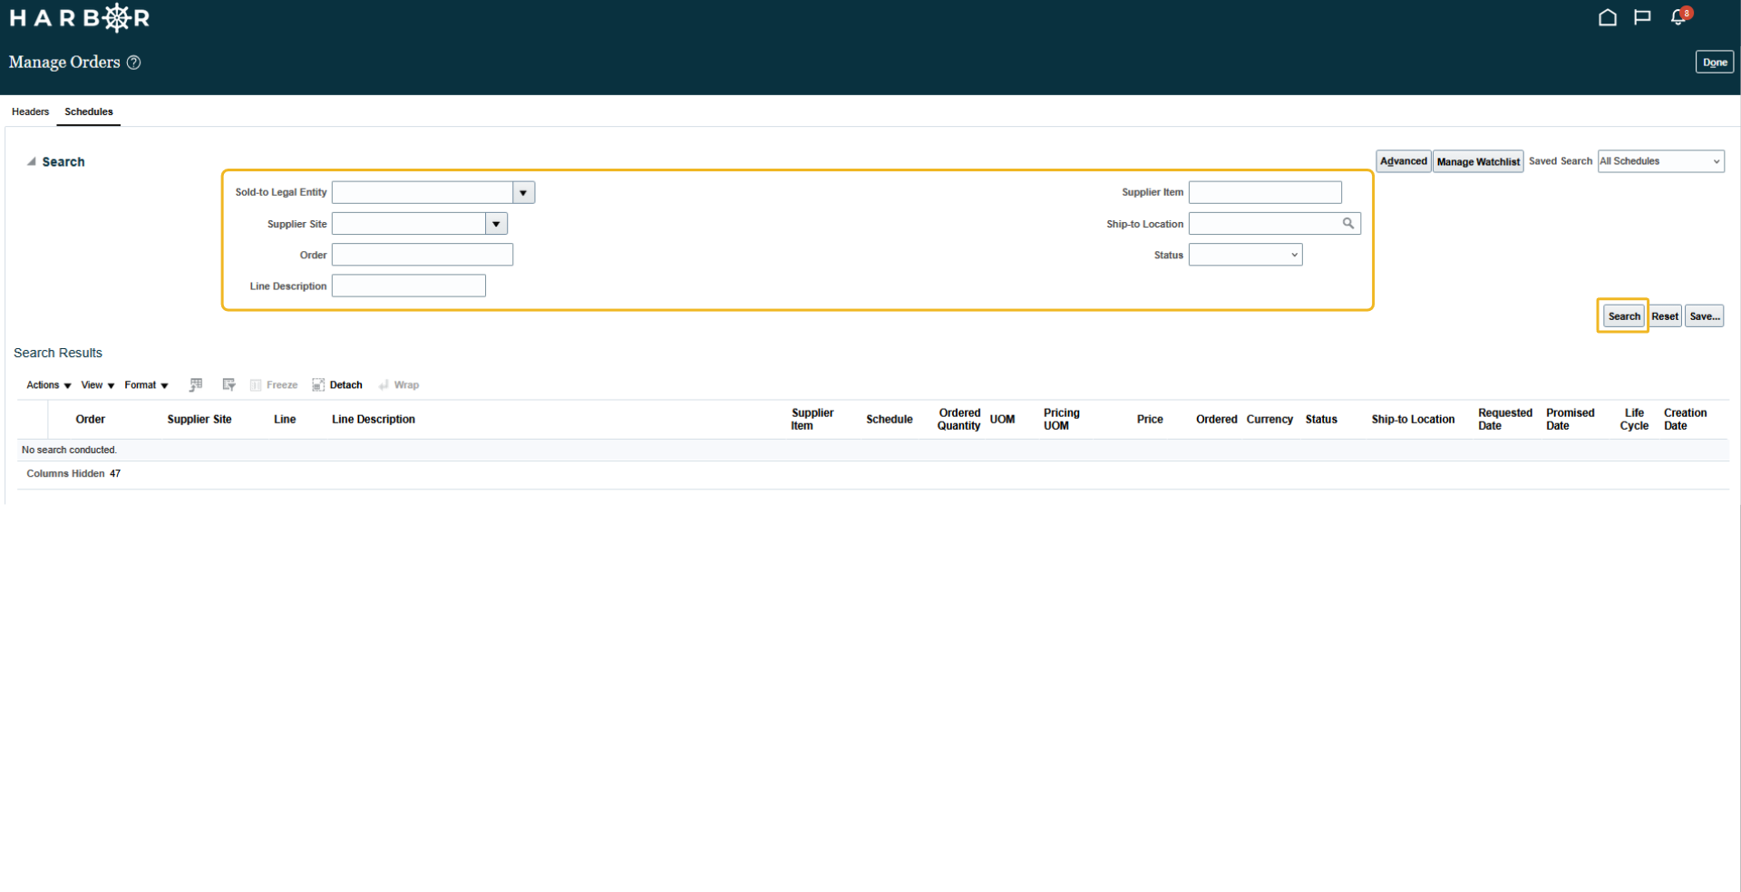Click the Schedule column header
This screenshot has height=892, width=1741.
click(889, 420)
